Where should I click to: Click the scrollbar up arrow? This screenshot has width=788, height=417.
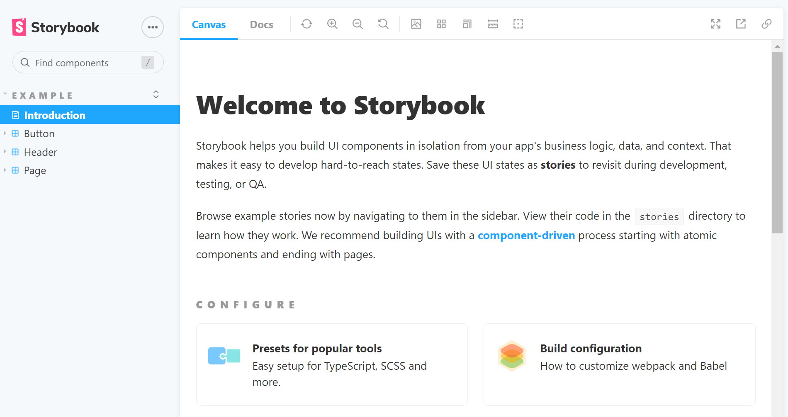pos(777,46)
